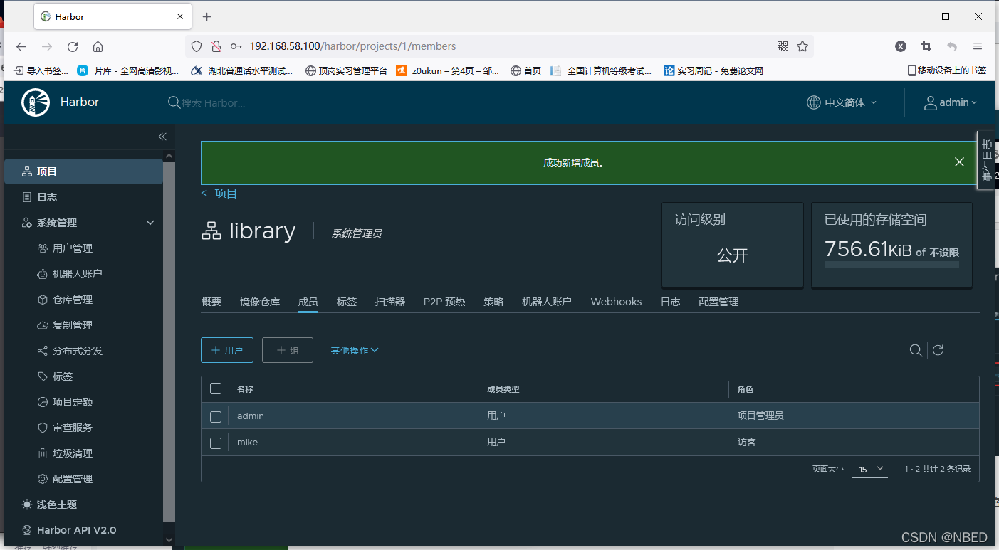999x550 pixels.
Task: Click the search magnifier icon in header
Action: pos(174,102)
